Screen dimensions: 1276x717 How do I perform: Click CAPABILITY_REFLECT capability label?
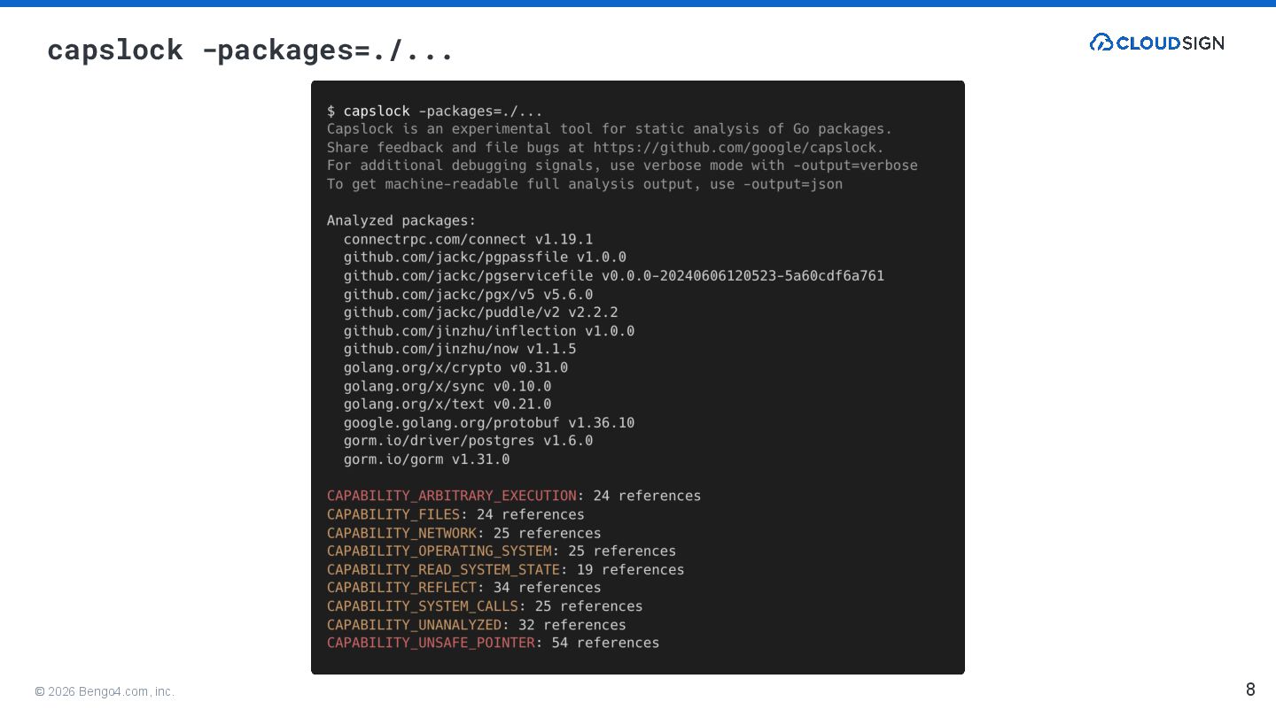point(401,588)
